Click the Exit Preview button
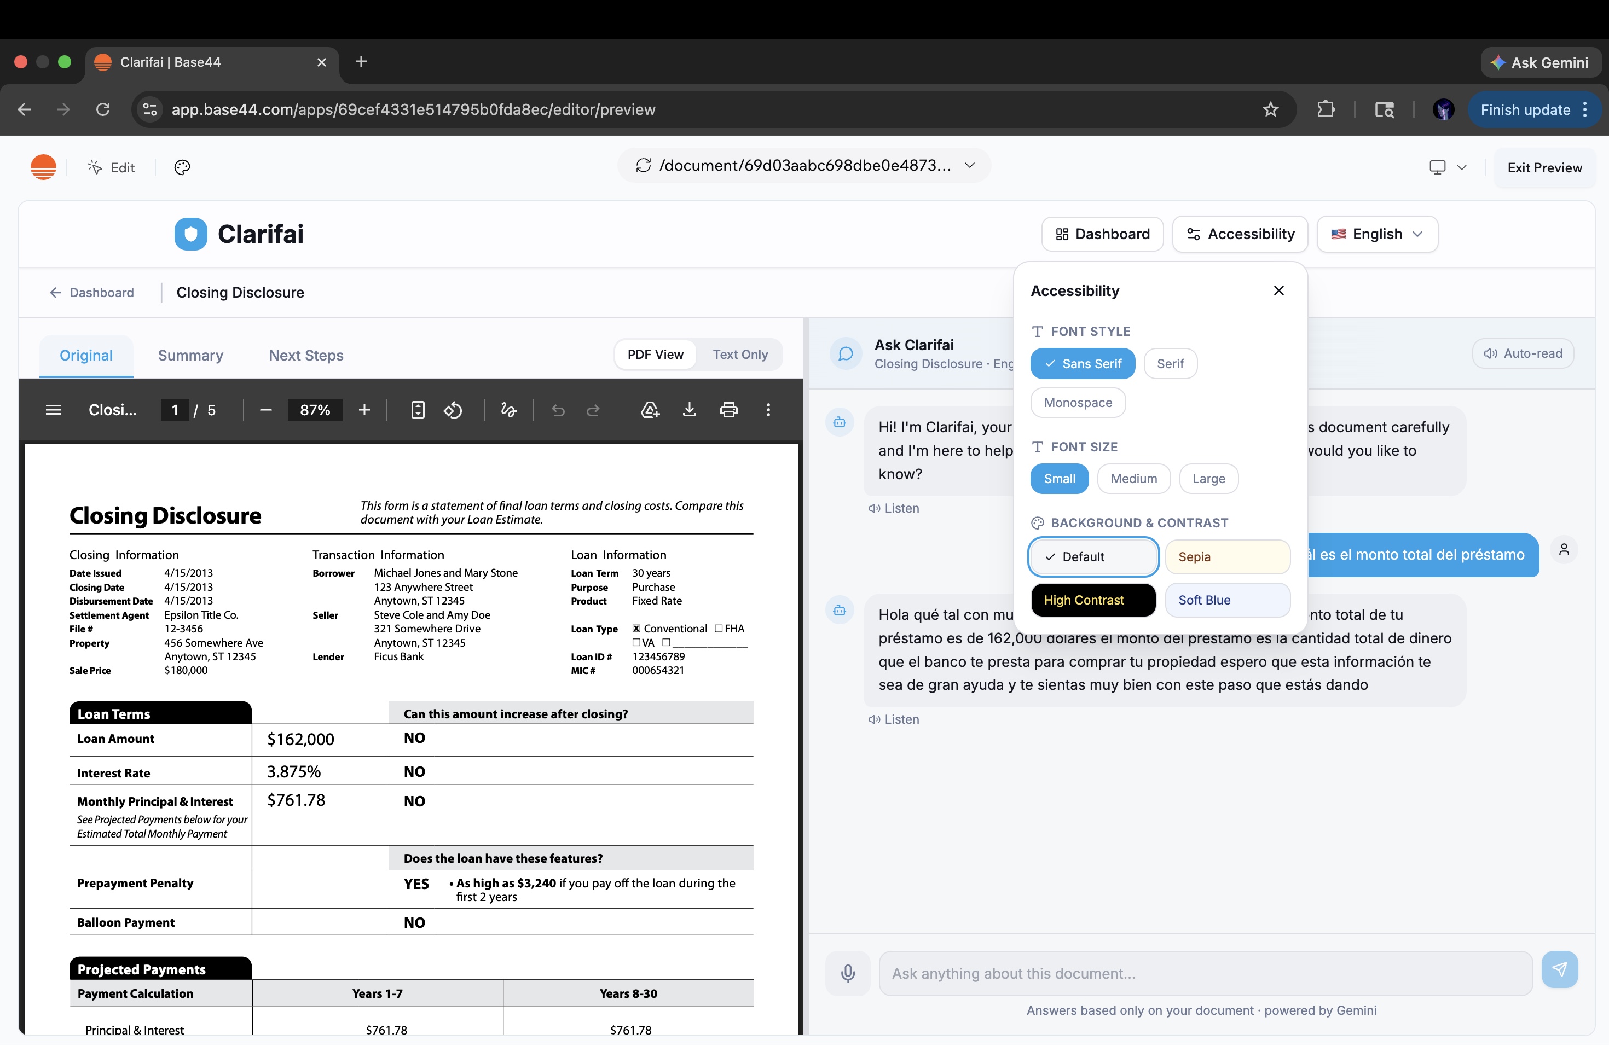 [x=1544, y=167]
